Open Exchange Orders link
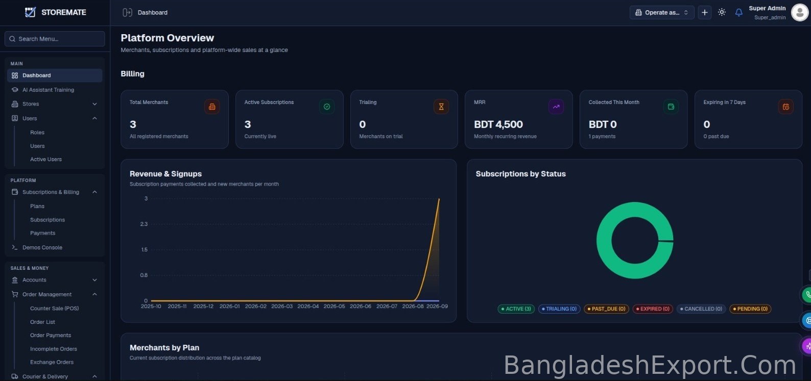This screenshot has width=811, height=381. 52,362
